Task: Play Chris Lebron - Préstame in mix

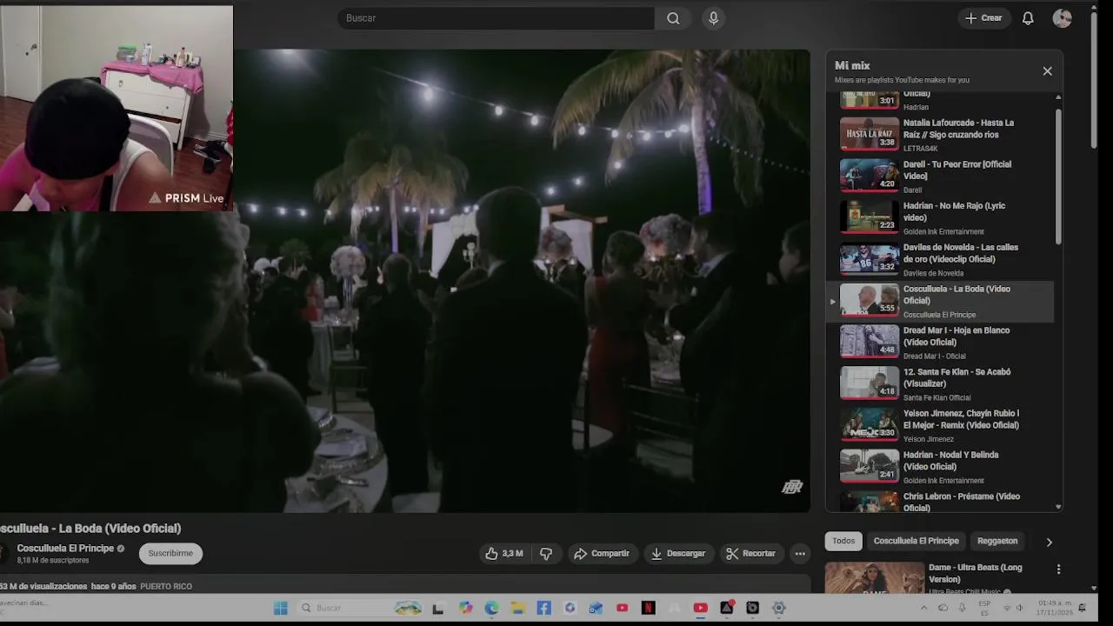Action: [939, 501]
